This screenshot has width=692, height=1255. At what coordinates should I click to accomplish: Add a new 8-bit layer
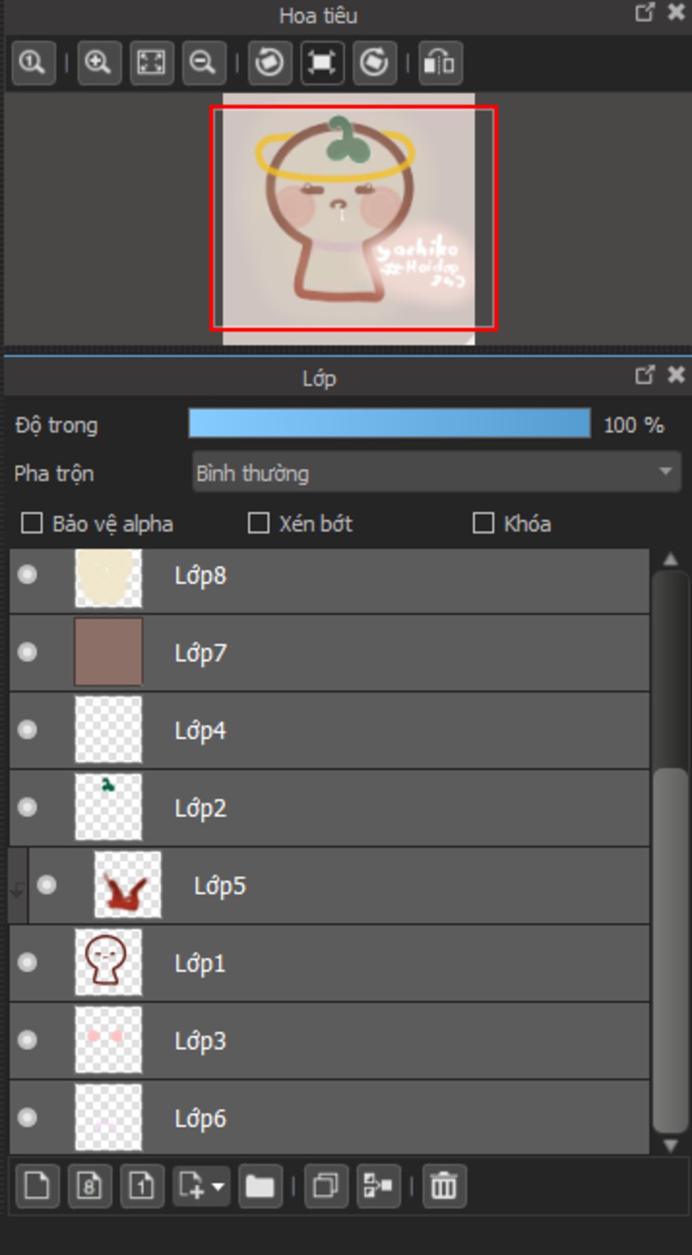tap(89, 1185)
